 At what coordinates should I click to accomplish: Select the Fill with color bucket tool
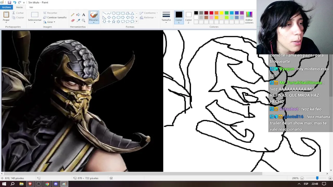[78, 15]
